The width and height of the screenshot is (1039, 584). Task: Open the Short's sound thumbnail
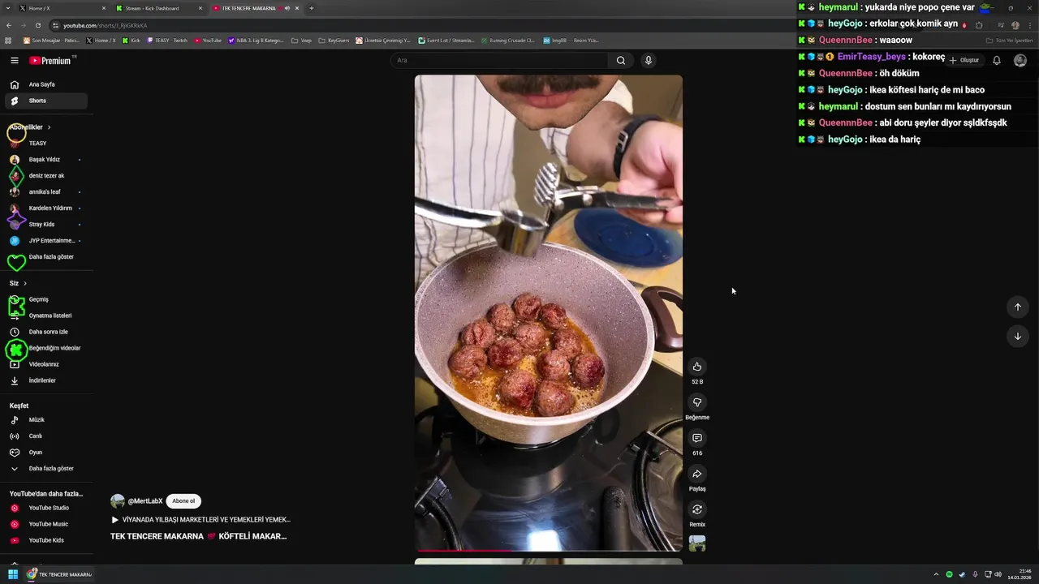pyautogui.click(x=696, y=543)
